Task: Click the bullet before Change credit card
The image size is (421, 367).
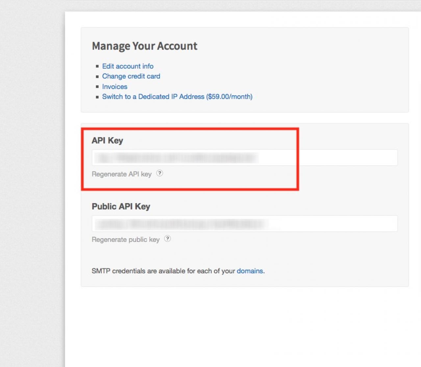Action: pos(97,77)
